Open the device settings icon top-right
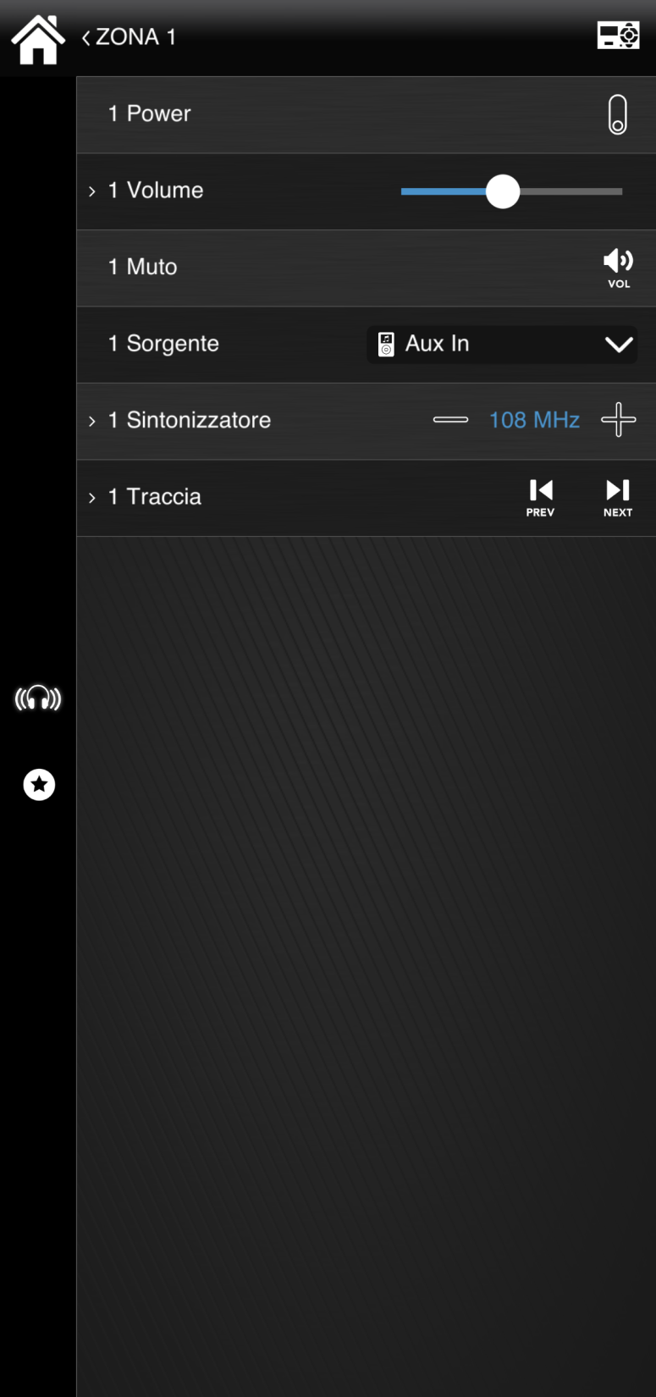Image resolution: width=656 pixels, height=1397 pixels. point(618,36)
